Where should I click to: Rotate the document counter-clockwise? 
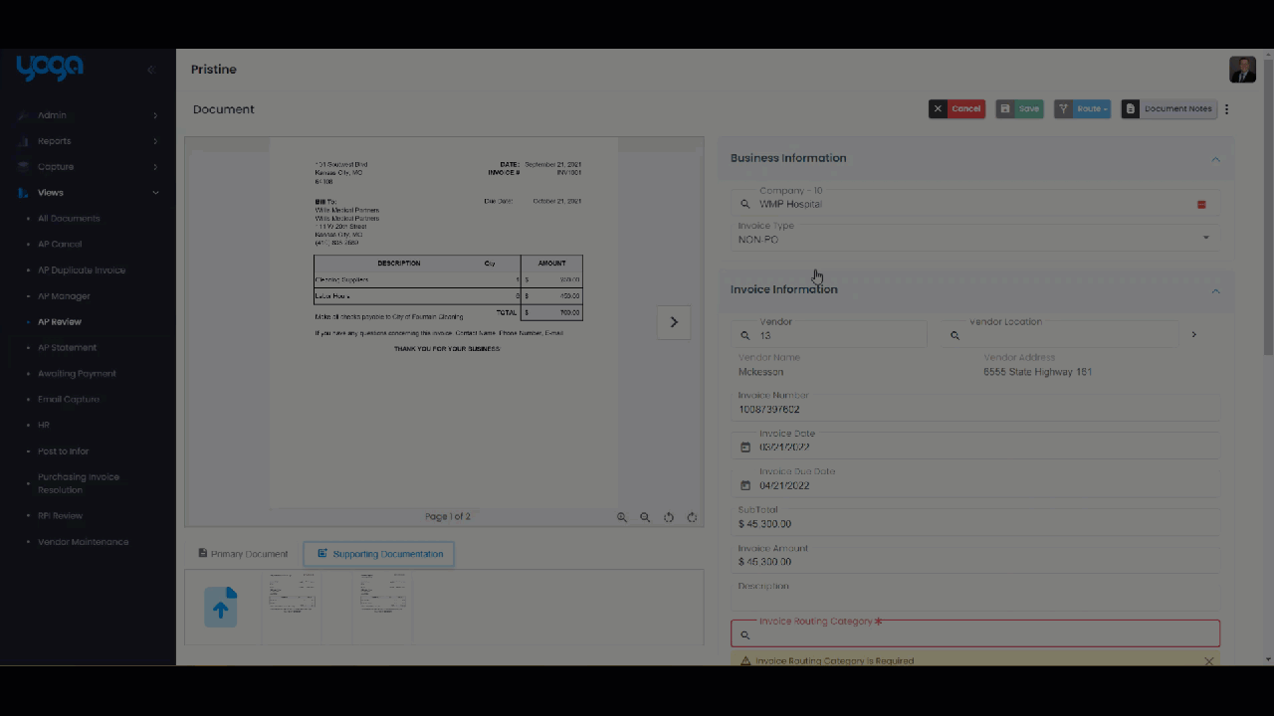669,517
